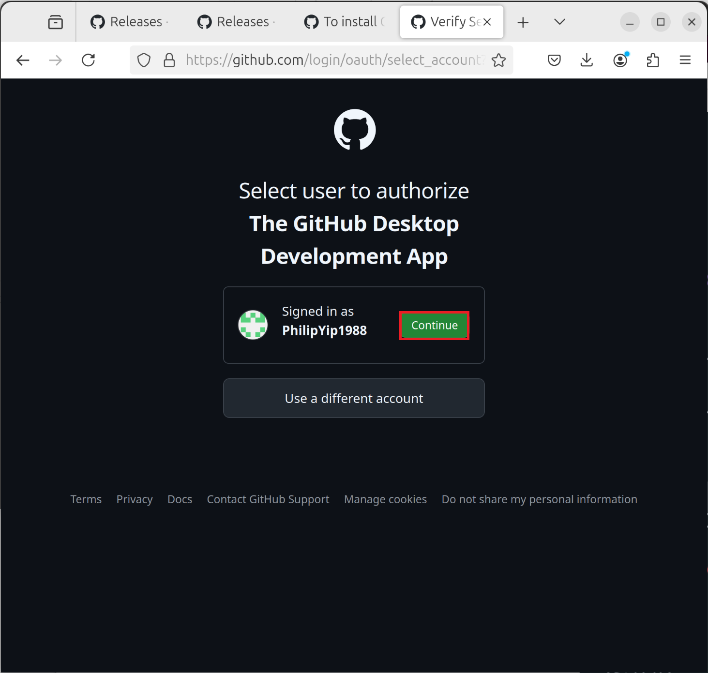Switch to the 'To install' tab
The height and width of the screenshot is (673, 708).
tap(345, 22)
